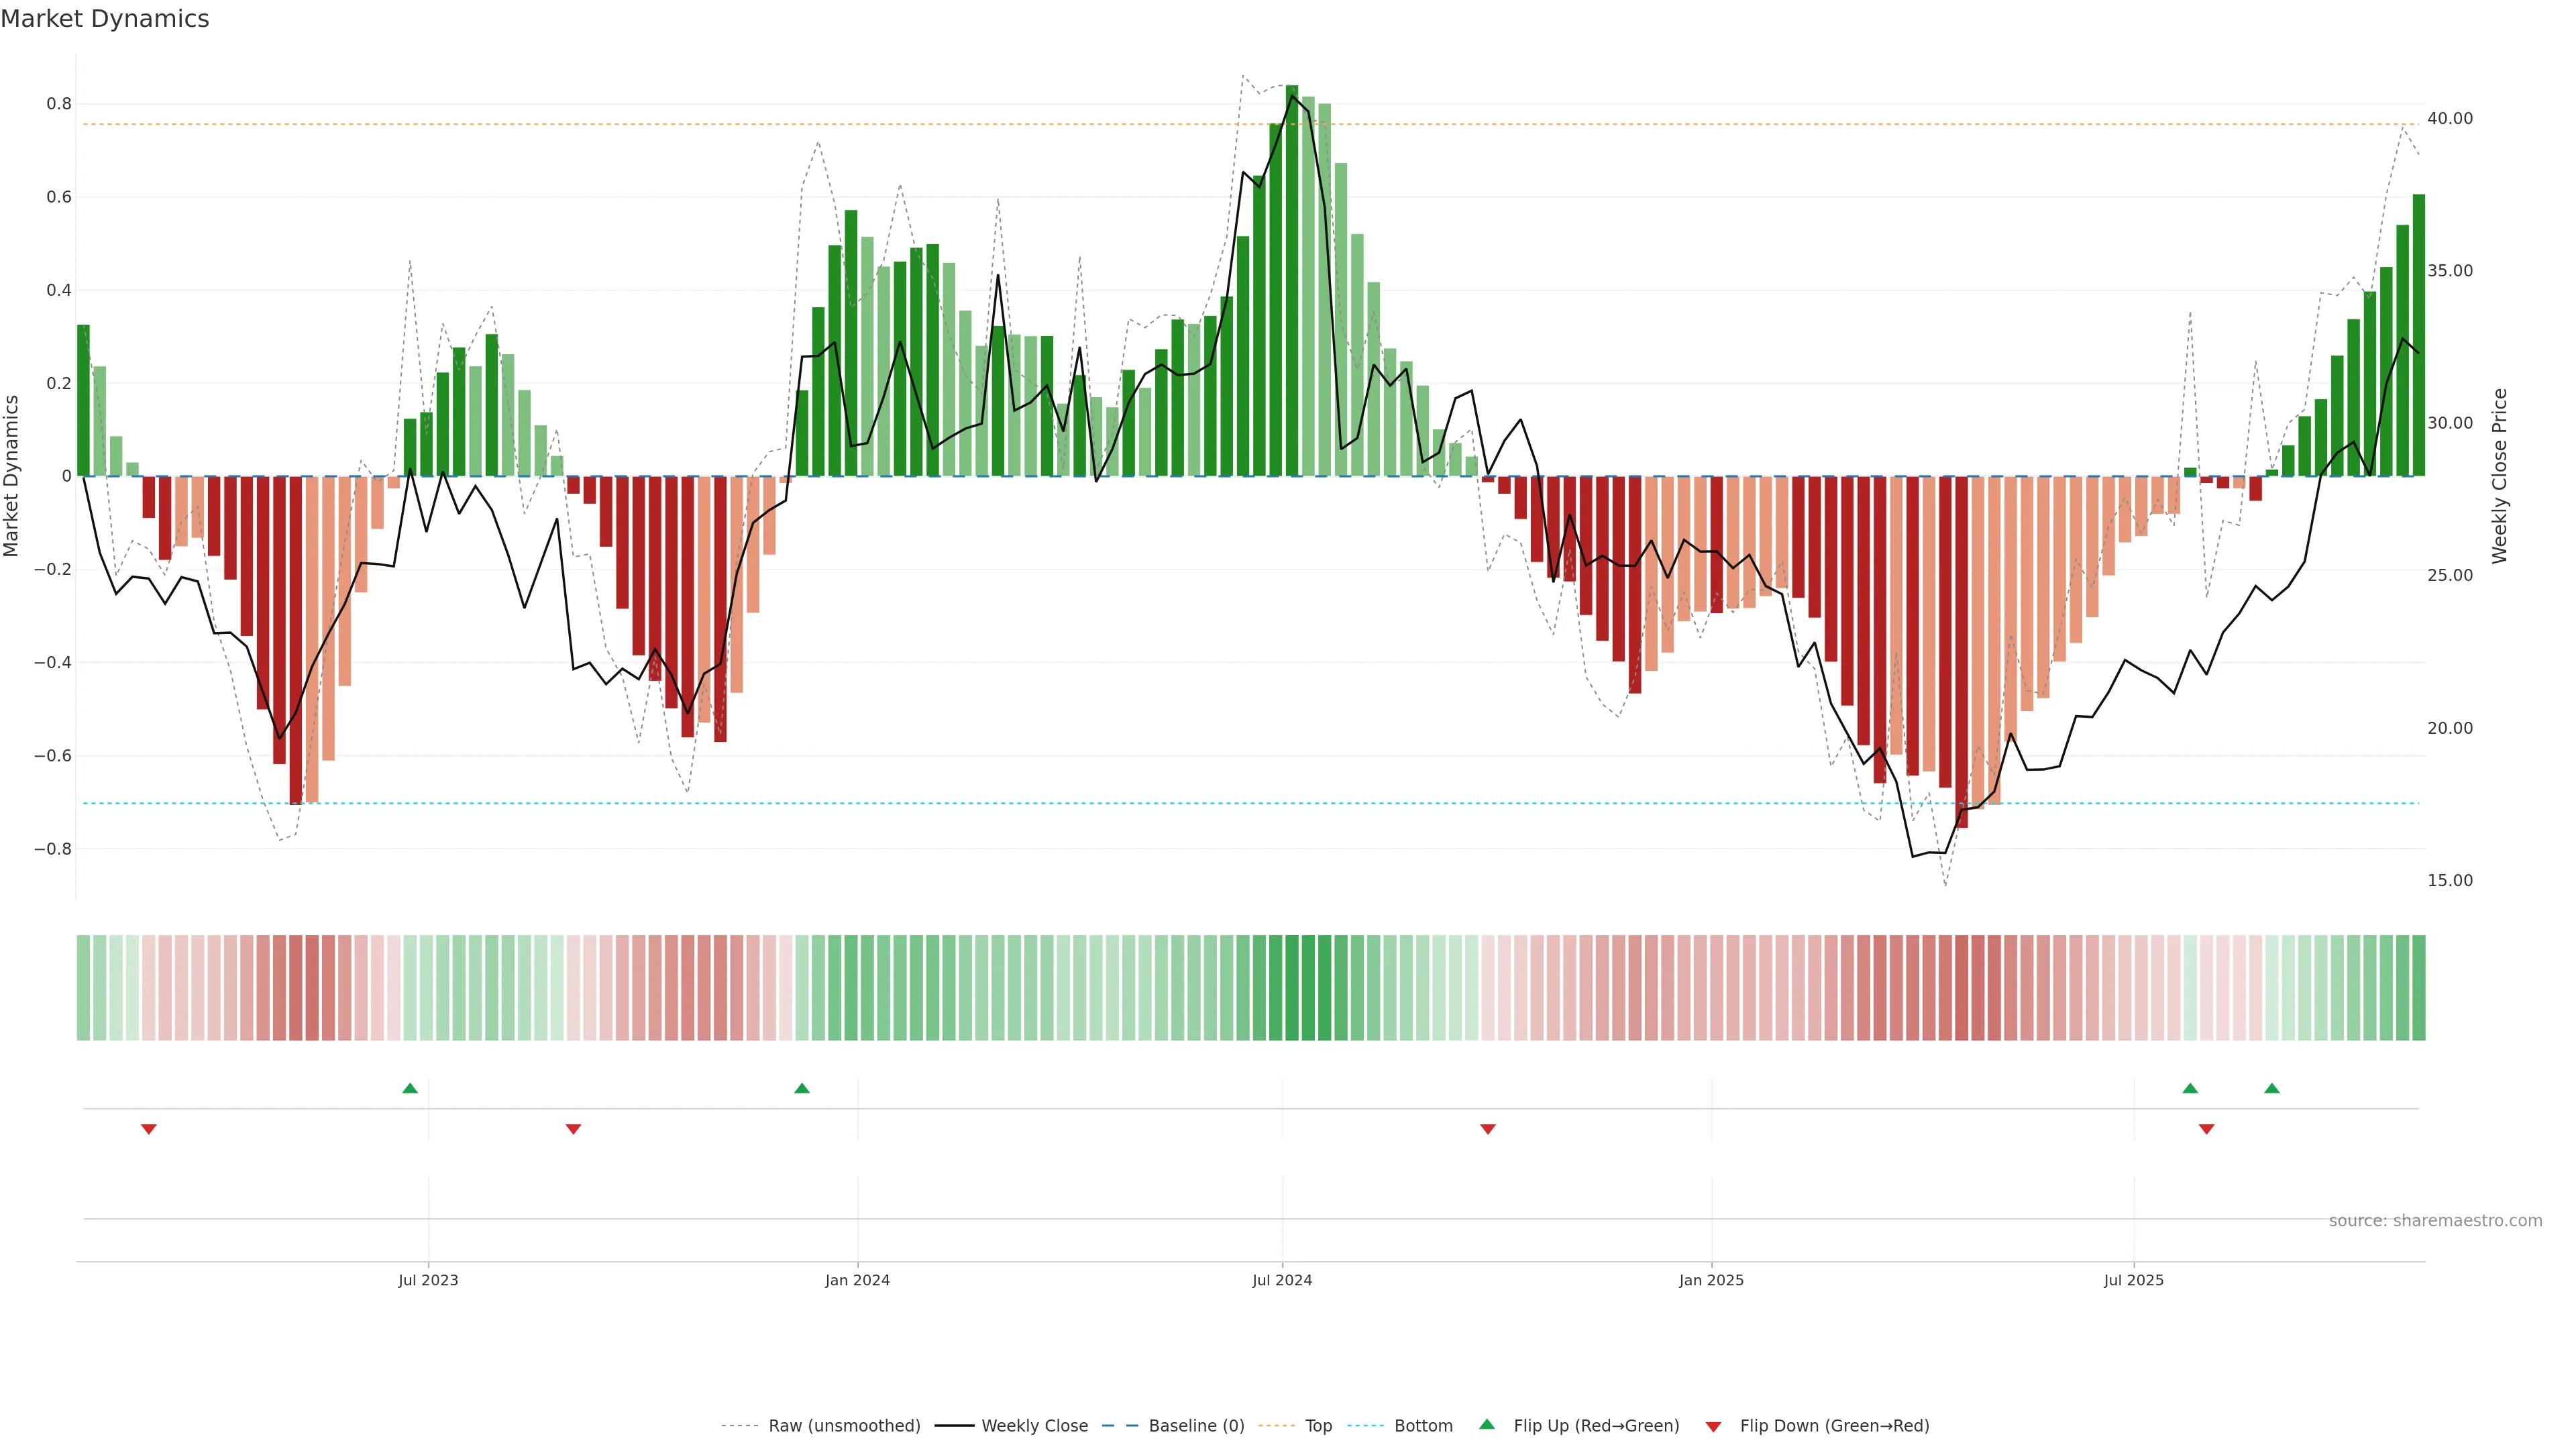The width and height of the screenshot is (2576, 1449).
Task: Click the Market Dynamics chart title
Action: pyautogui.click(x=105, y=19)
